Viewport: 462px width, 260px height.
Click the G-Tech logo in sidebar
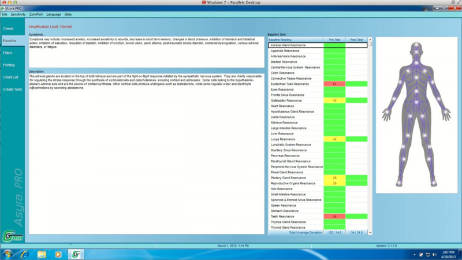click(13, 236)
